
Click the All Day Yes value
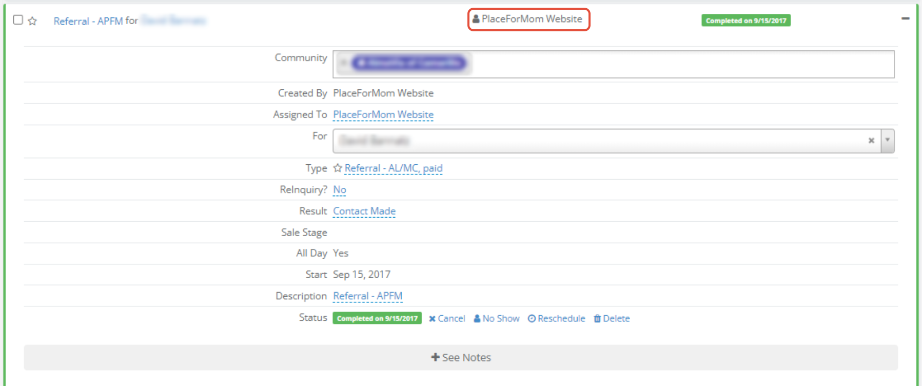(x=341, y=253)
